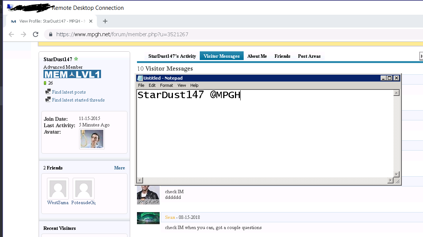
Task: Open PoteaudeGi friend avatar
Action: tap(84, 189)
